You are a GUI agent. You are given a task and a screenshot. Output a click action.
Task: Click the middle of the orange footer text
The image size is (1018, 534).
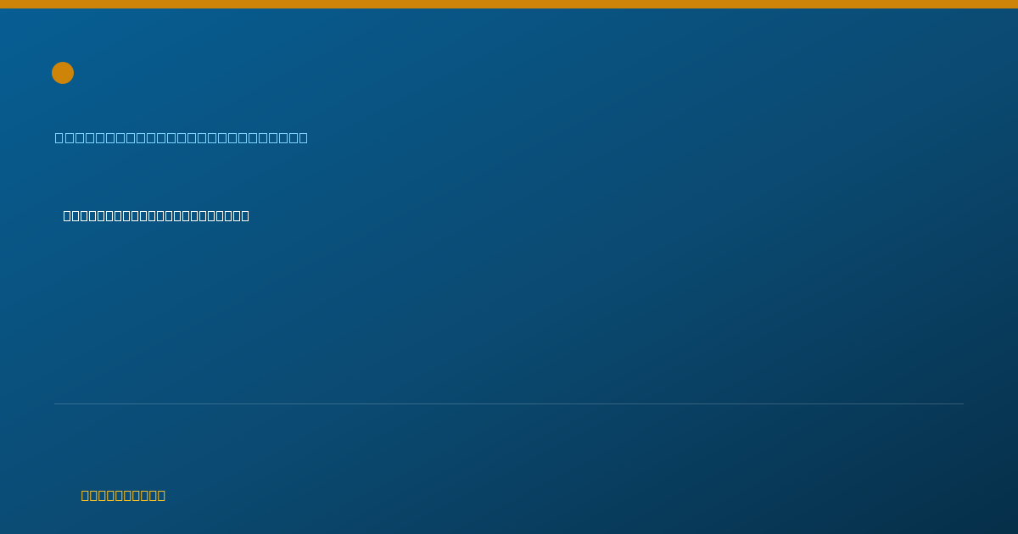pos(123,495)
